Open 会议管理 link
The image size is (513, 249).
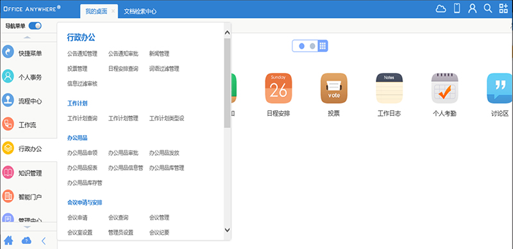[x=159, y=217]
